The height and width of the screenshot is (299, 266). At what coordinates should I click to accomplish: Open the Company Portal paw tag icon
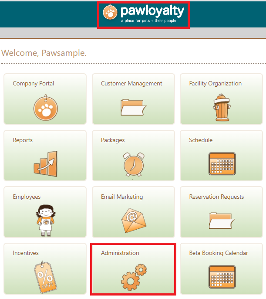click(x=46, y=107)
